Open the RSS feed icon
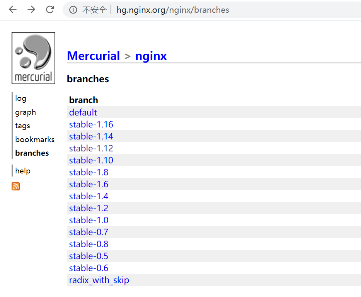The height and width of the screenshot is (297, 361). [x=16, y=186]
